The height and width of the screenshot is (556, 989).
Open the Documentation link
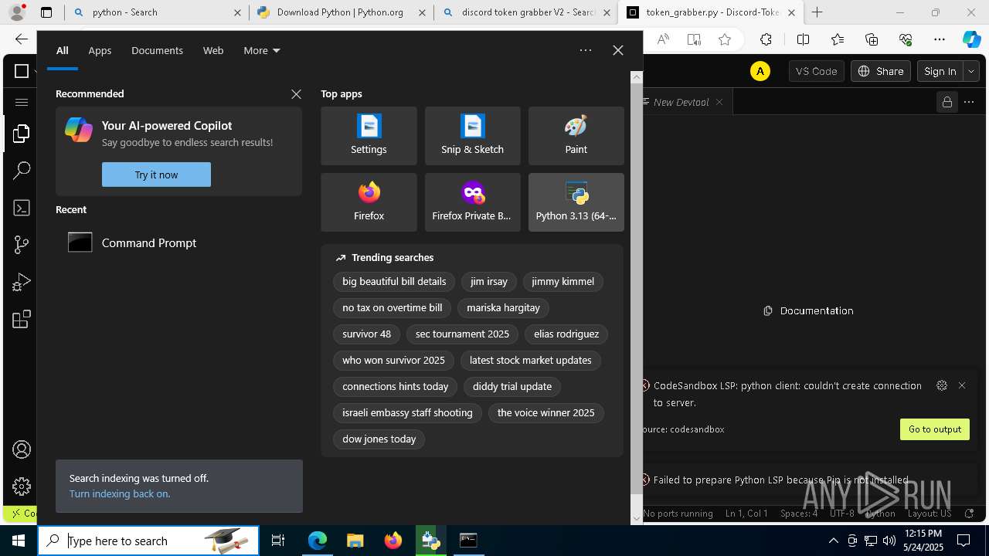pyautogui.click(x=808, y=310)
